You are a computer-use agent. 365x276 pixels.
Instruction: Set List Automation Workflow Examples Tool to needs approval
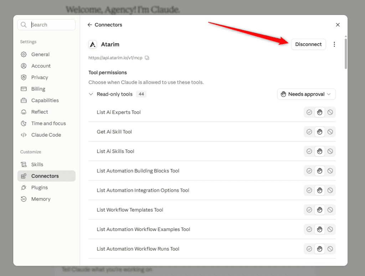(x=320, y=229)
